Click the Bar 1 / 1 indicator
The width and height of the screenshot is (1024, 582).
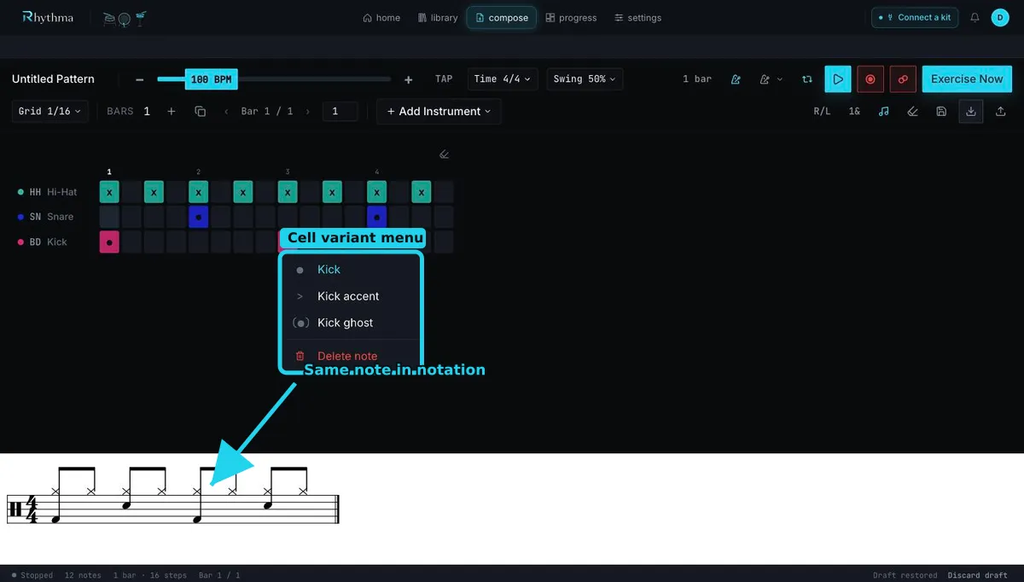pyautogui.click(x=267, y=112)
